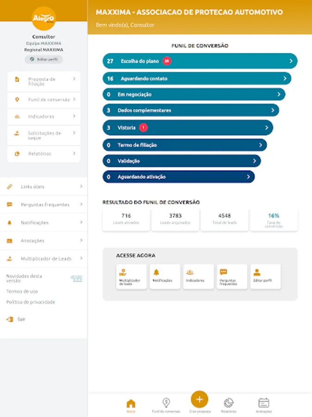Viewport: 312px width, 417px height.
Task: Expand Termo de filiação funnel chevron
Action: [261, 145]
